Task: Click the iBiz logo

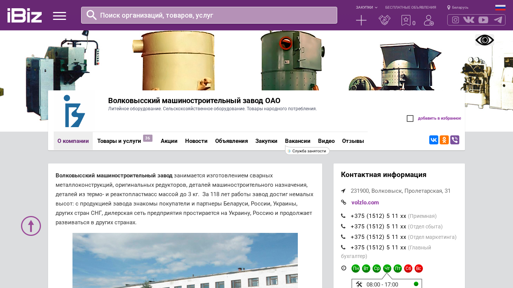Action: [24, 15]
